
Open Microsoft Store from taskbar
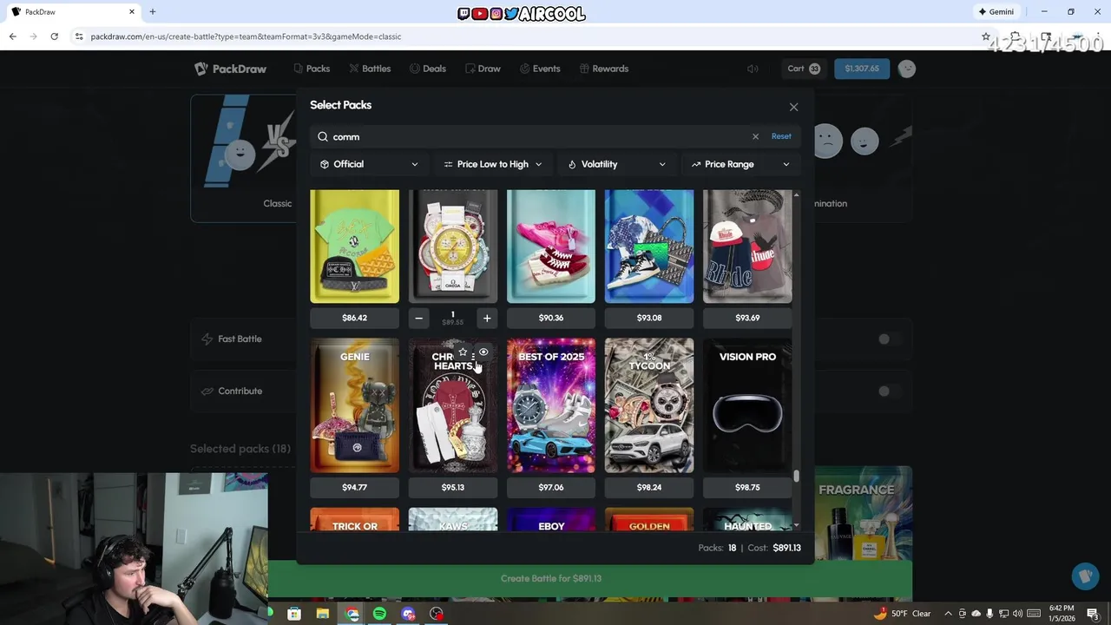[294, 614]
